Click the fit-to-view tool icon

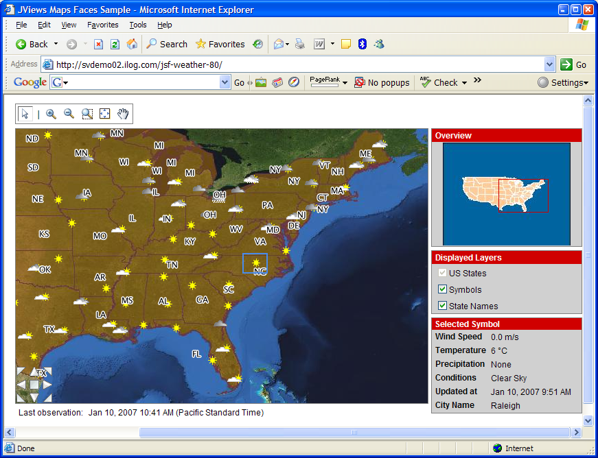[105, 114]
